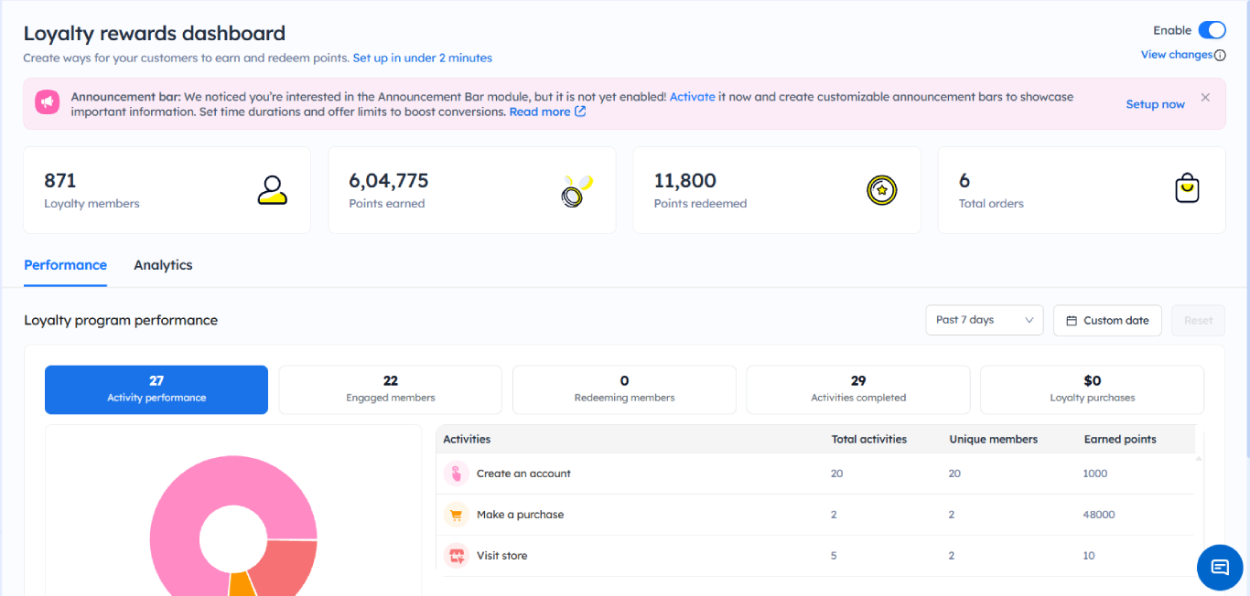Image resolution: width=1250 pixels, height=596 pixels.
Task: Click the Points redeemed star coin icon
Action: click(881, 190)
